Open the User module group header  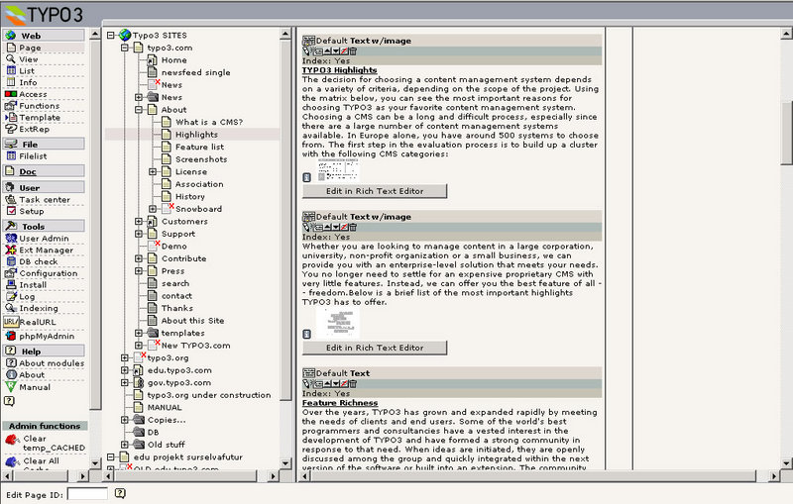(x=44, y=187)
